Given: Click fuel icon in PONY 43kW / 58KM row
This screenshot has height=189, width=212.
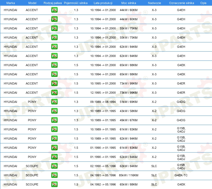Looking at the screenshot, I should click(54, 111).
